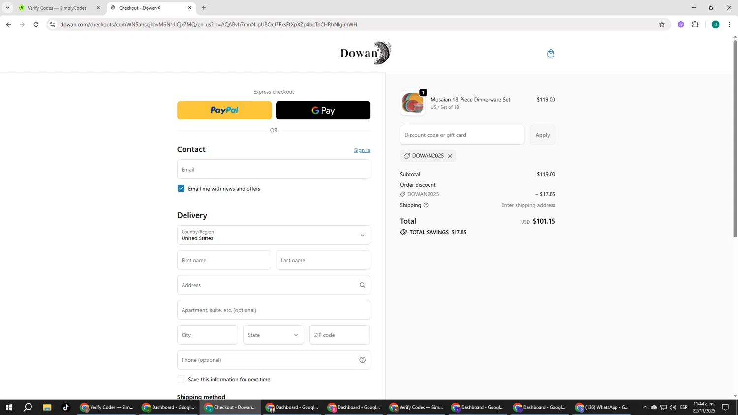738x415 pixels.
Task: Open the WhatsApp Chrome window in taskbar
Action: [x=602, y=407]
